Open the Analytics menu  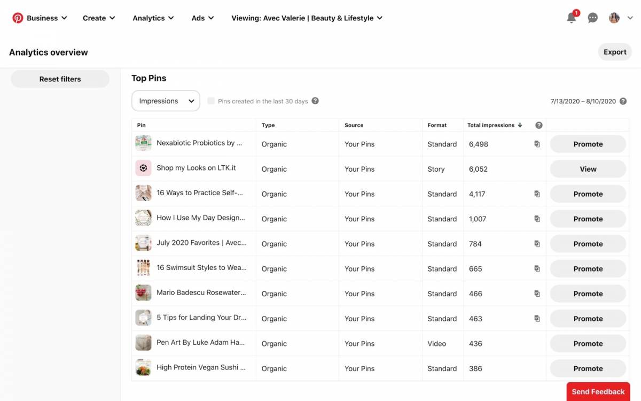pos(153,18)
